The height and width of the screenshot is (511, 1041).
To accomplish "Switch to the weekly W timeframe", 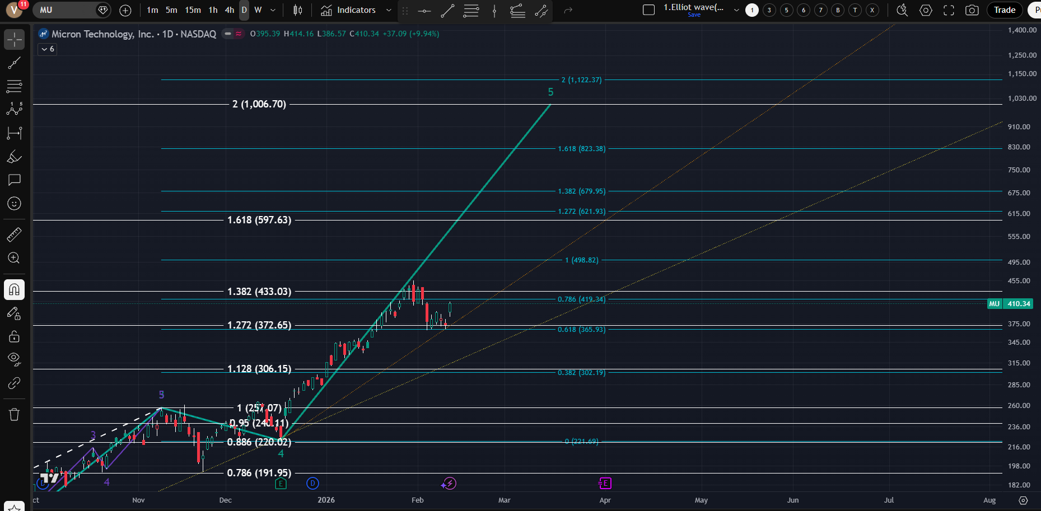I will click(258, 10).
